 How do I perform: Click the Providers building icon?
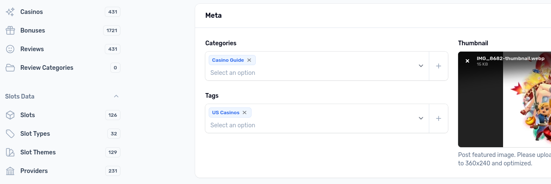click(10, 171)
